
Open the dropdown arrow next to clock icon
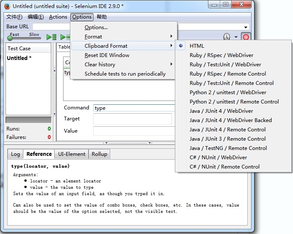pyautogui.click(x=236, y=37)
